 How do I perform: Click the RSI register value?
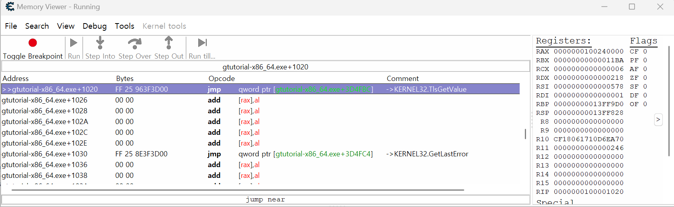(589, 87)
